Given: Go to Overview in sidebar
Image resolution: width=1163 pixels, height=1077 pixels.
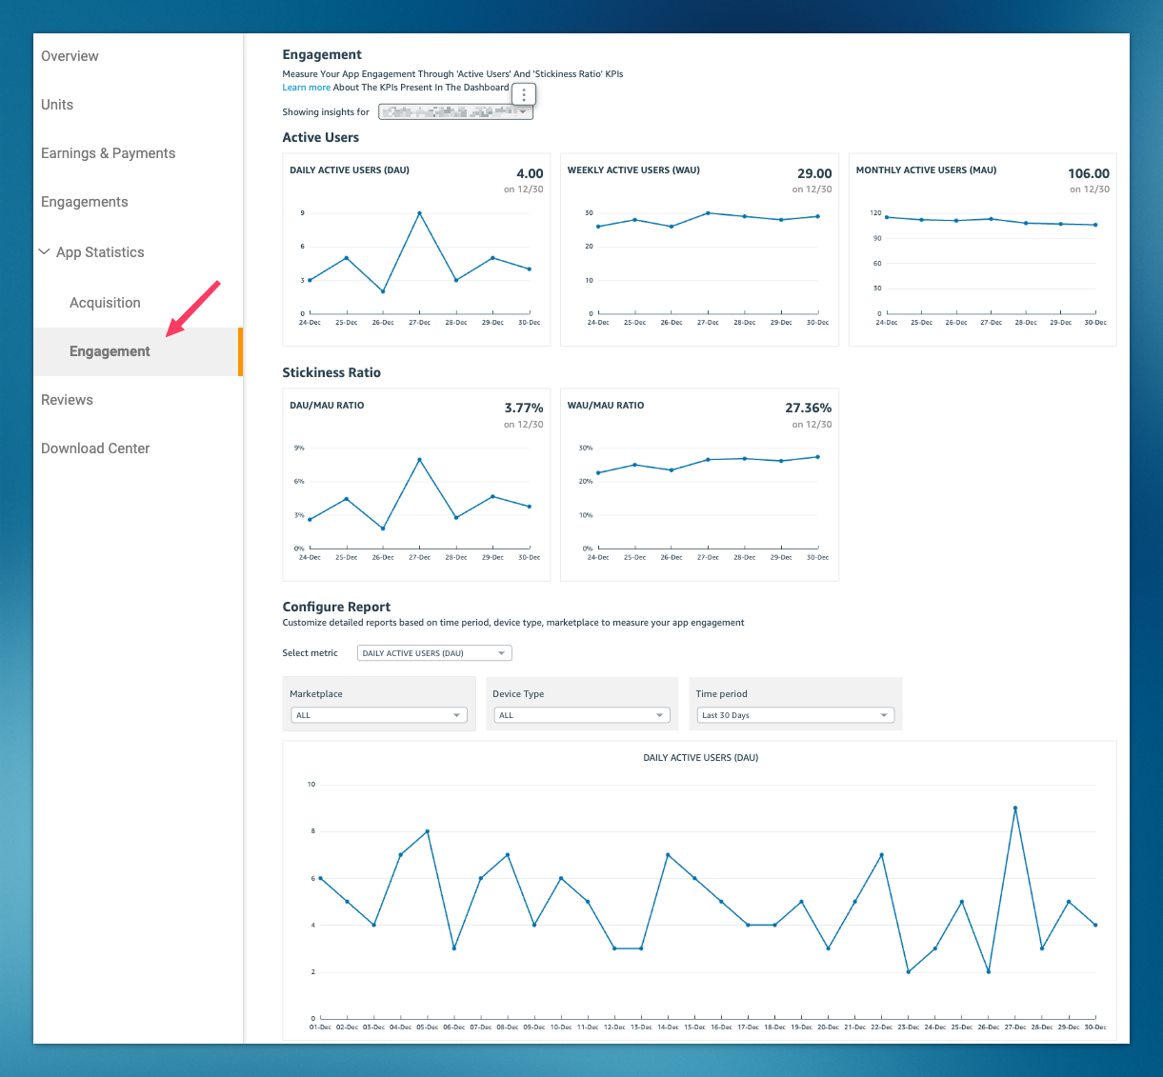Looking at the screenshot, I should click(x=70, y=56).
